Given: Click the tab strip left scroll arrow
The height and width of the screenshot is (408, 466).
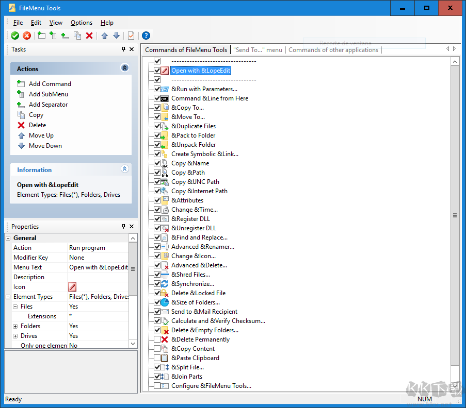Looking at the screenshot, I should pyautogui.click(x=447, y=48).
